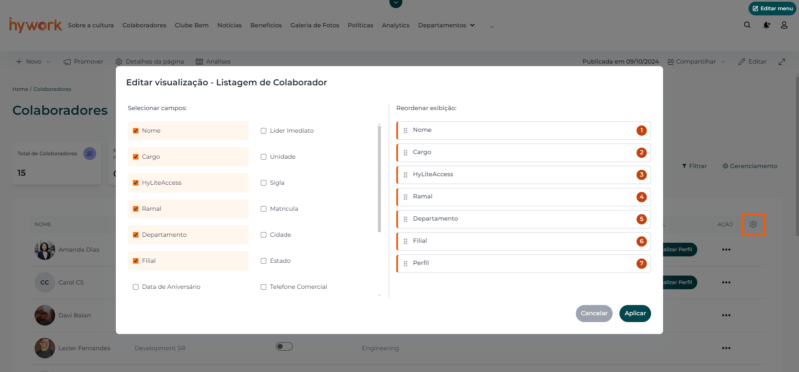Click the table settings gear icon
Screen dimensions: 799x372
[x=753, y=224]
